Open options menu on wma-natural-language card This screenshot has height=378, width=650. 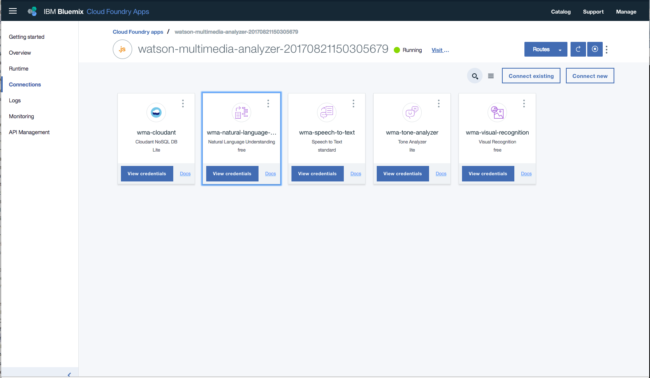pyautogui.click(x=268, y=104)
